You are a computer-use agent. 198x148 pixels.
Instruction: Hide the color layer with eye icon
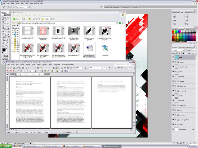click(x=173, y=57)
